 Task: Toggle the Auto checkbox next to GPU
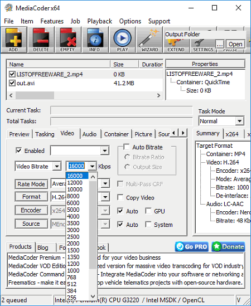pos(120,211)
